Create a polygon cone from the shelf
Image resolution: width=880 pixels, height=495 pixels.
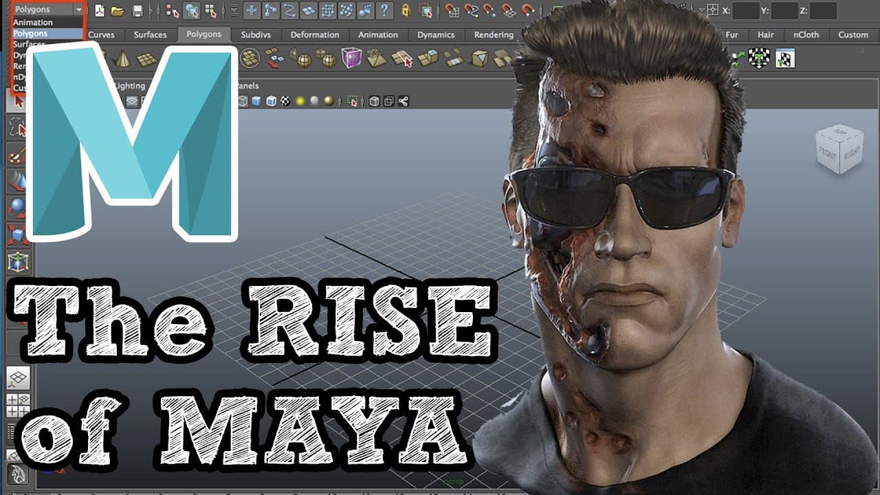(x=122, y=58)
